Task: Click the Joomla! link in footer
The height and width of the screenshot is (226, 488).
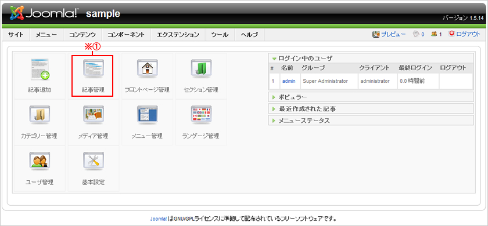Action: coord(158,218)
